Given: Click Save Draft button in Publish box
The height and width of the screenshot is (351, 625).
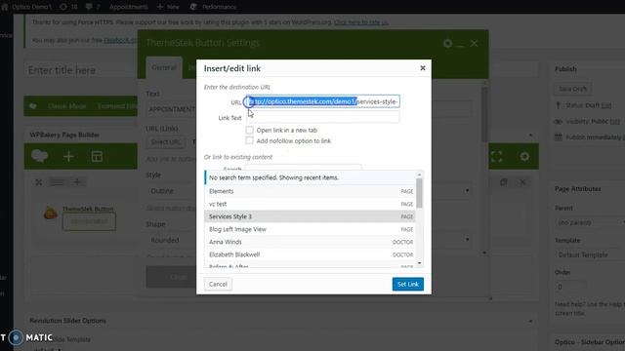Looking at the screenshot, I should tap(572, 89).
